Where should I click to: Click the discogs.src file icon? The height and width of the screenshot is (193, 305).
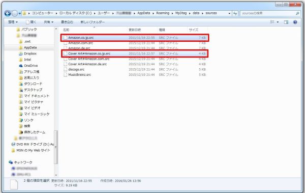tap(66, 69)
